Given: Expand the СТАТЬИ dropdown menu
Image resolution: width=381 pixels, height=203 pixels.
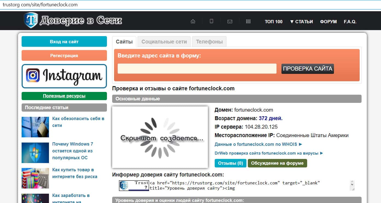Looking at the screenshot, I should click(301, 22).
